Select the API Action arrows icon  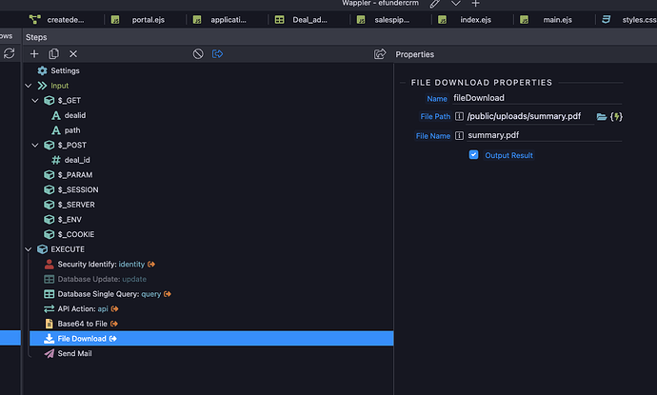tap(49, 308)
